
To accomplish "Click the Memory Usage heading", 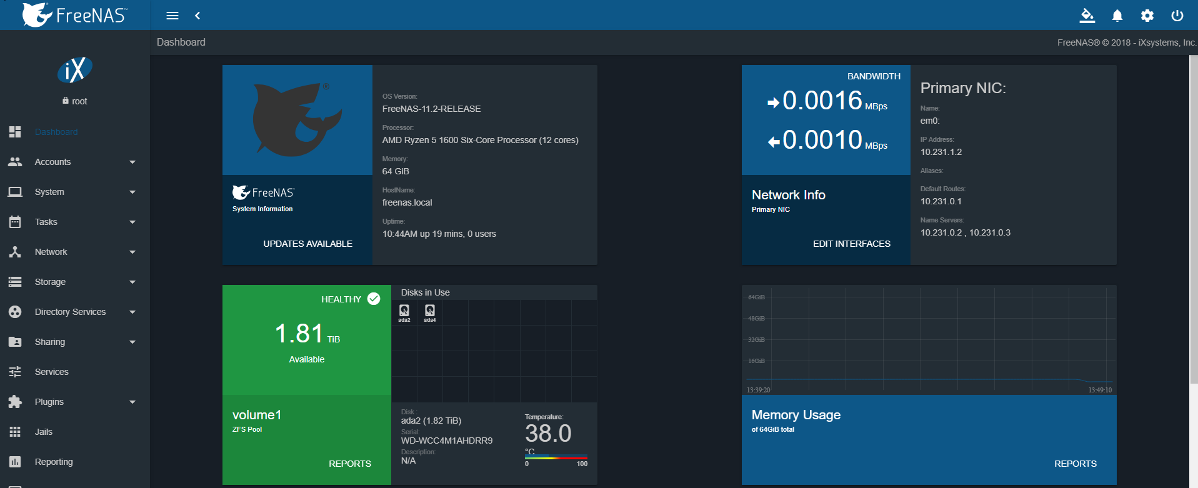I will tap(796, 415).
